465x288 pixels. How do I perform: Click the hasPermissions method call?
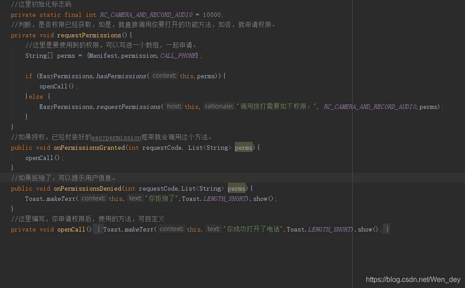121,76
